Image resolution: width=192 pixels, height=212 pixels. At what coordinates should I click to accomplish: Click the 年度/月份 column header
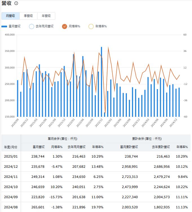11,147
